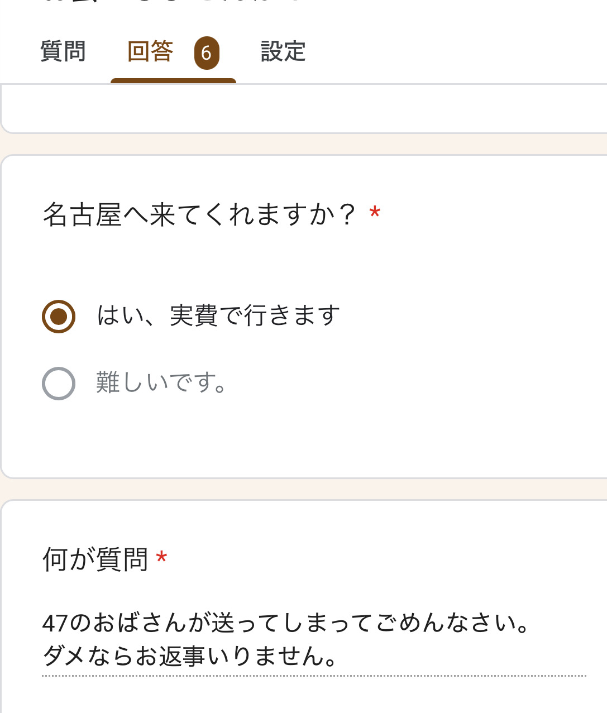Click the ダメならお返事いりません。 answer line

point(190,656)
